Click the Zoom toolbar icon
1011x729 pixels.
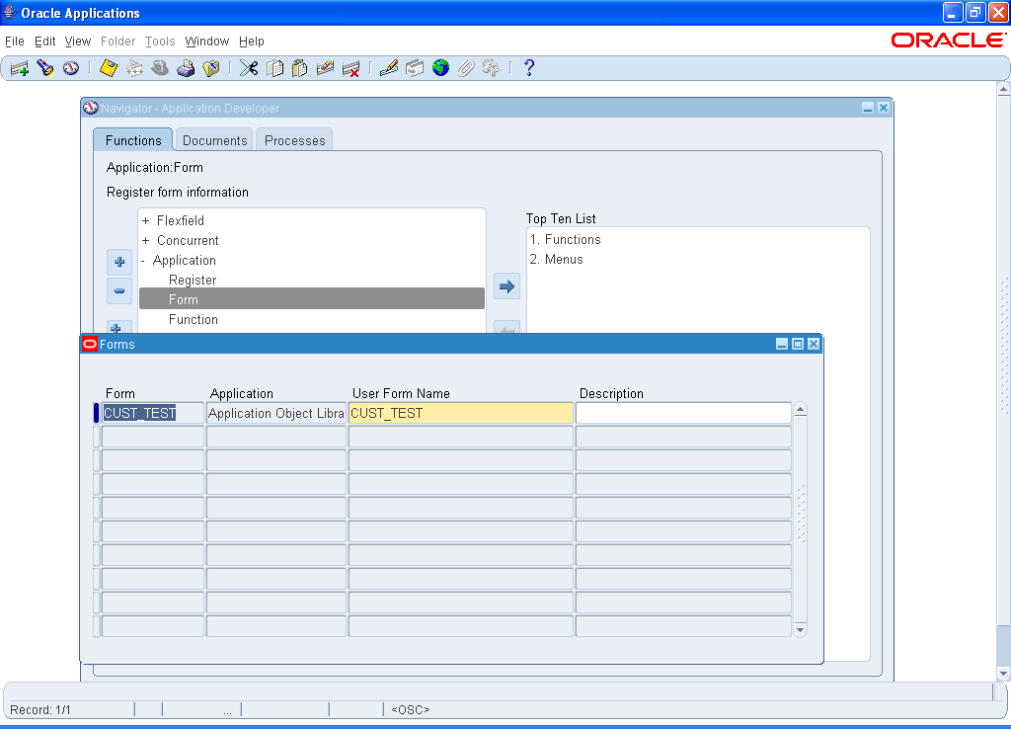pos(415,68)
